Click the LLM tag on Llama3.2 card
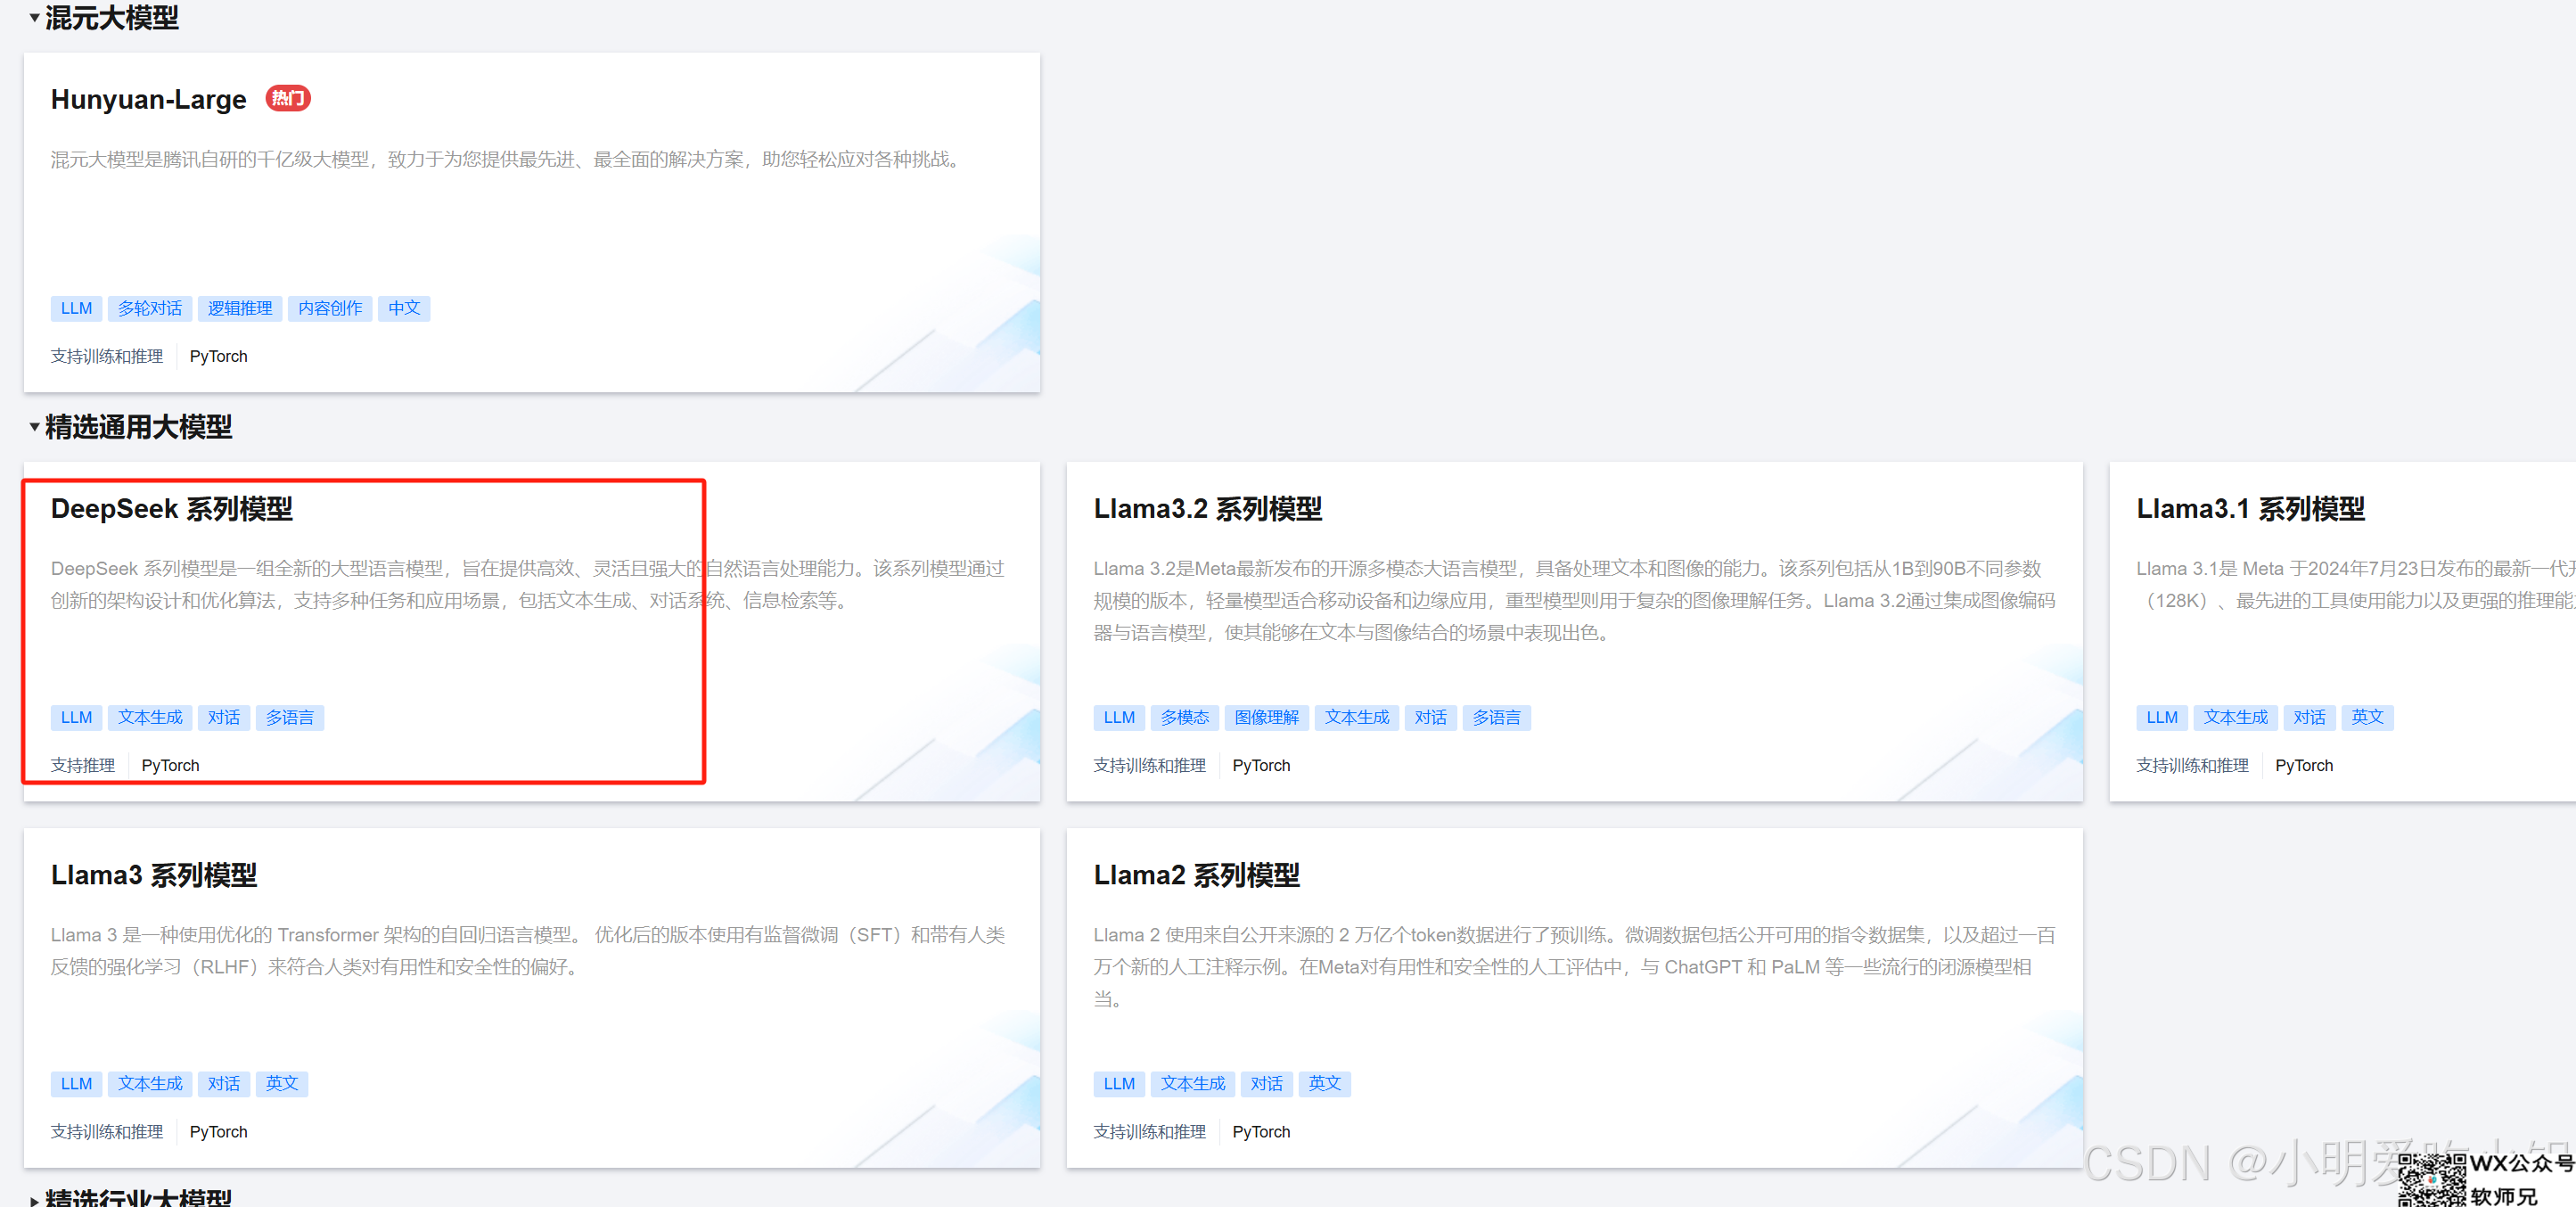Viewport: 2576px width, 1207px height. point(1119,717)
